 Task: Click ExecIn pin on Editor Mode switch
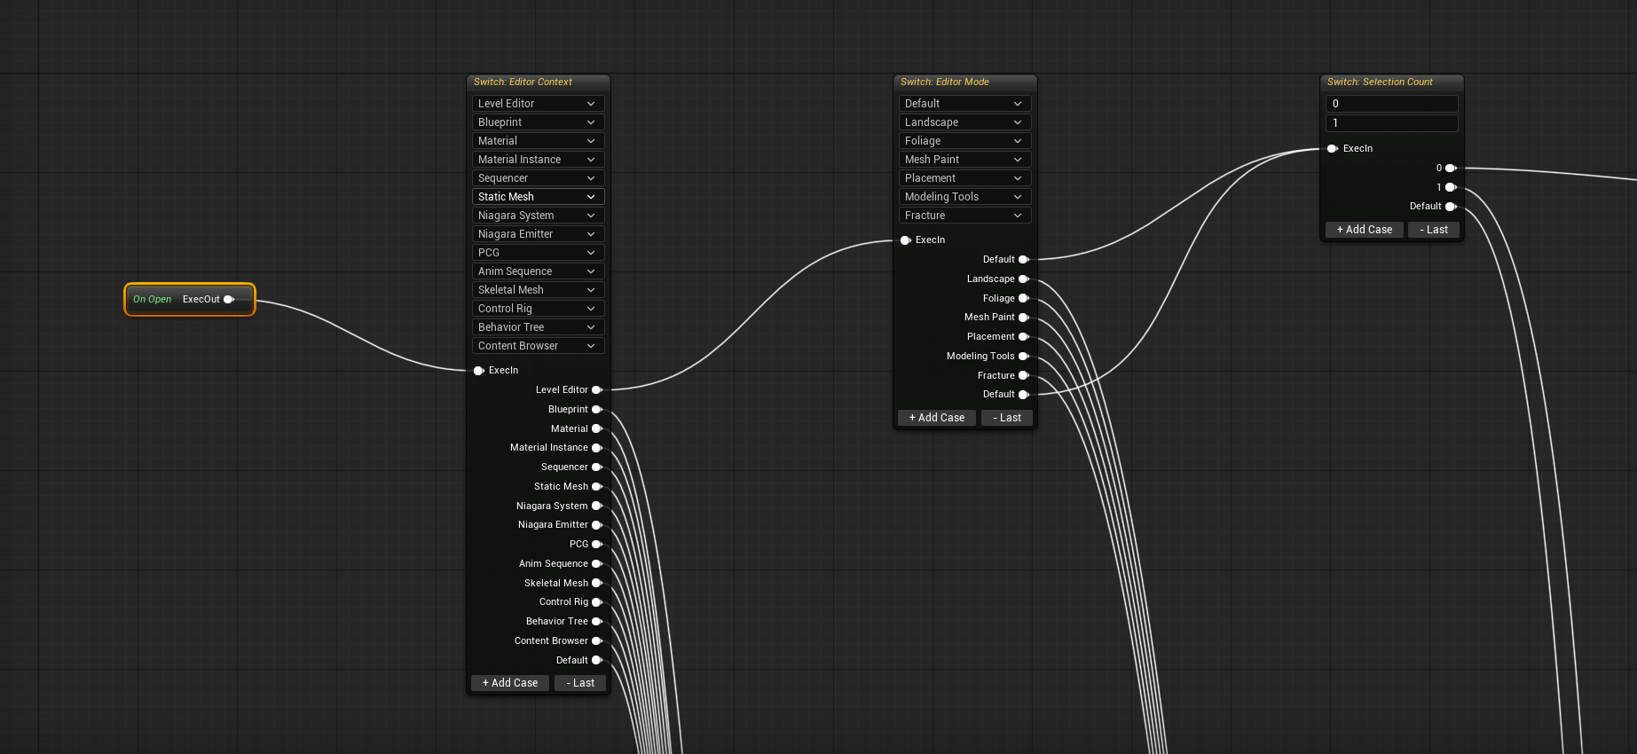point(906,240)
